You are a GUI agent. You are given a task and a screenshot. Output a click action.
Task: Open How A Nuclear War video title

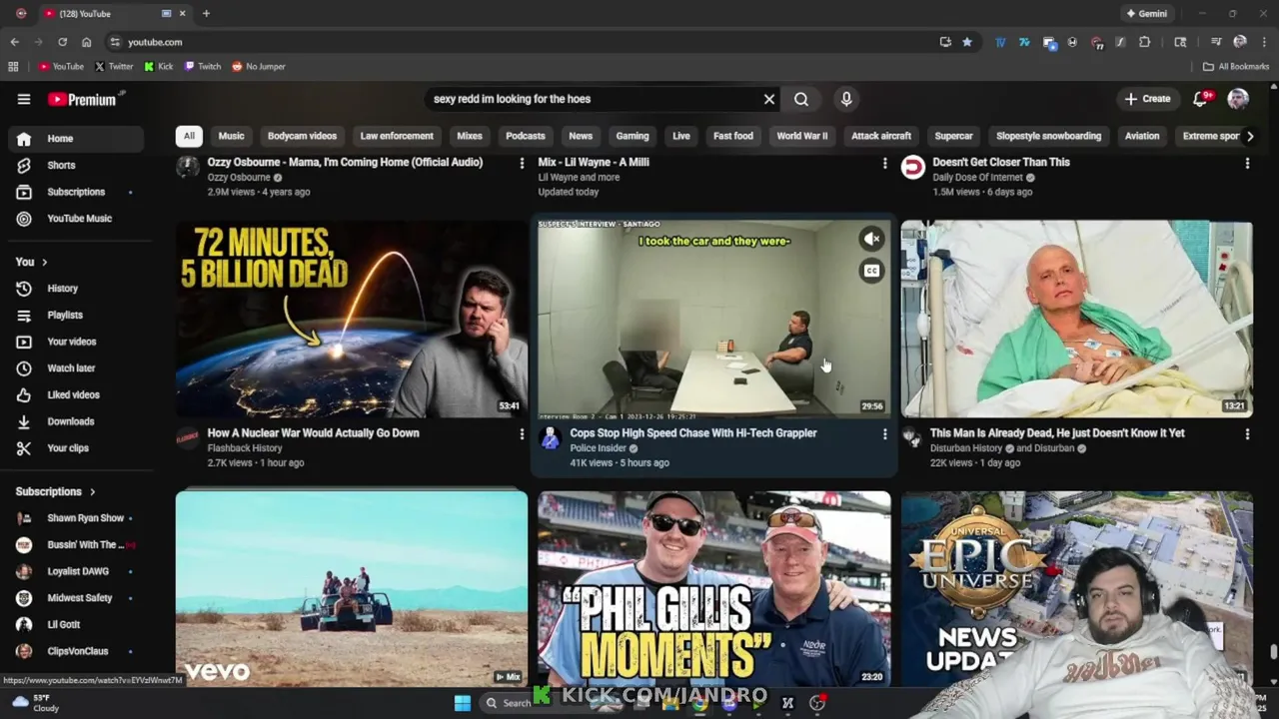coord(313,433)
